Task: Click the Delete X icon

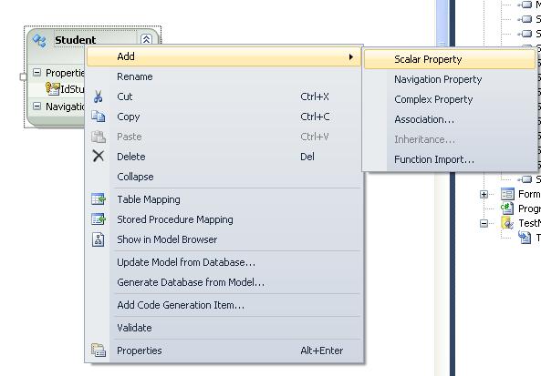Action: 99,156
